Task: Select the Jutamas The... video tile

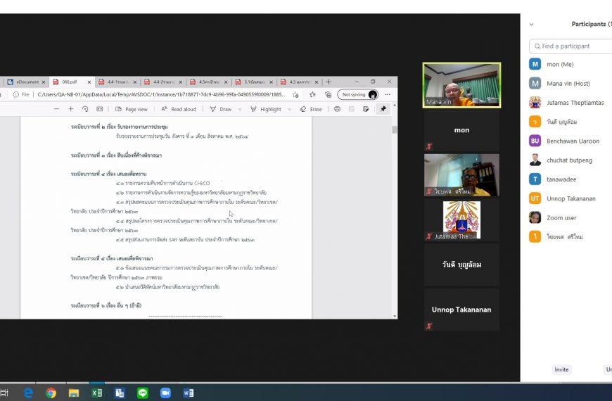Action: click(461, 220)
